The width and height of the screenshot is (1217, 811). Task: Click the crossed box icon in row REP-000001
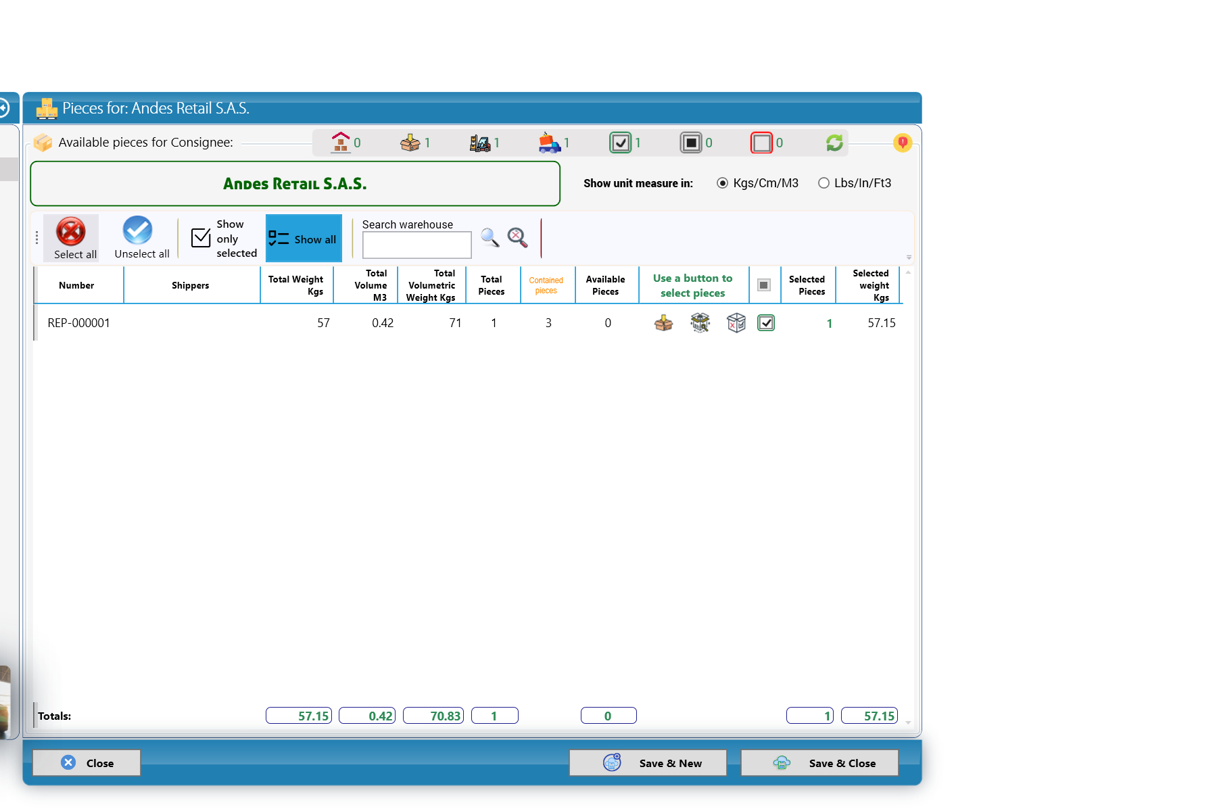tap(736, 323)
